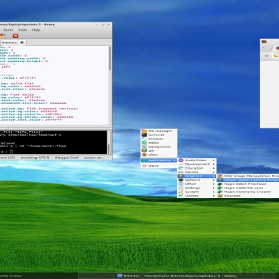
Task: Expand the Games category arrow
Action: 213,172
